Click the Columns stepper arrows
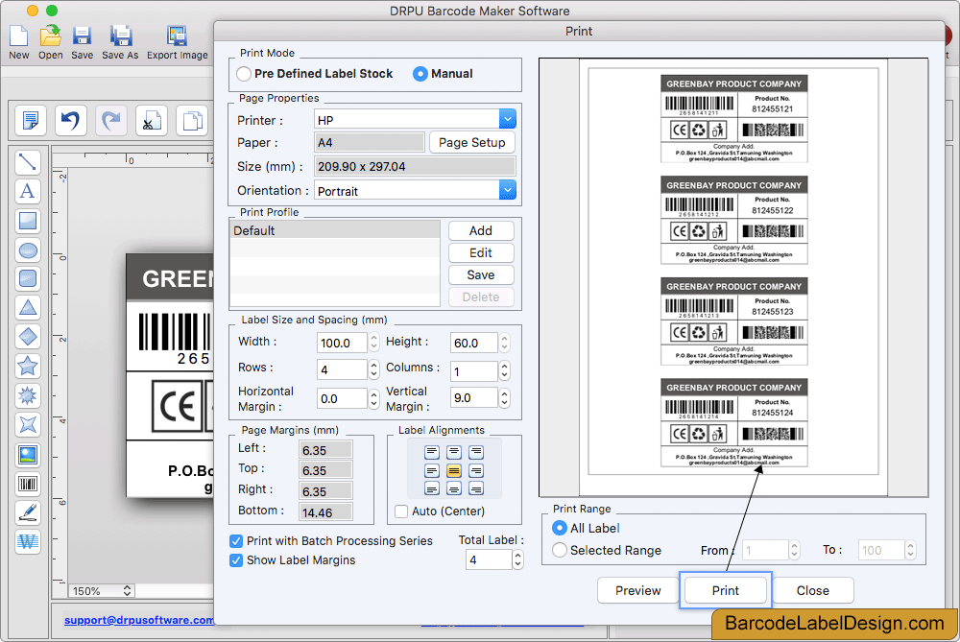 [x=505, y=369]
